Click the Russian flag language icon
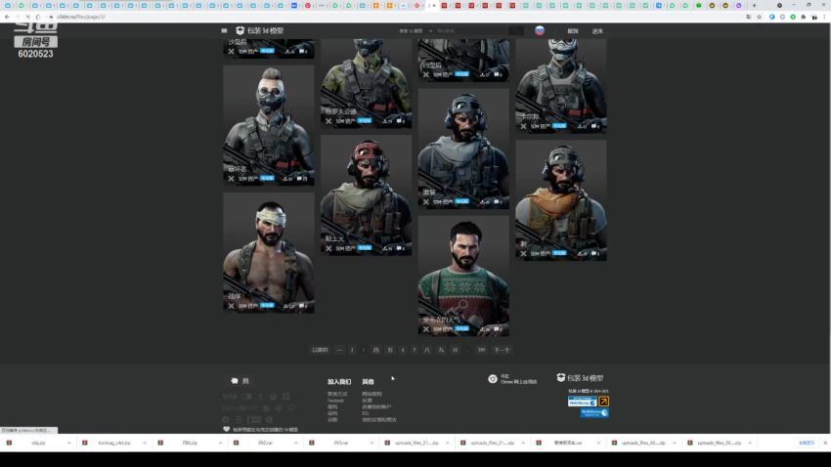Image resolution: width=831 pixels, height=467 pixels. point(540,30)
